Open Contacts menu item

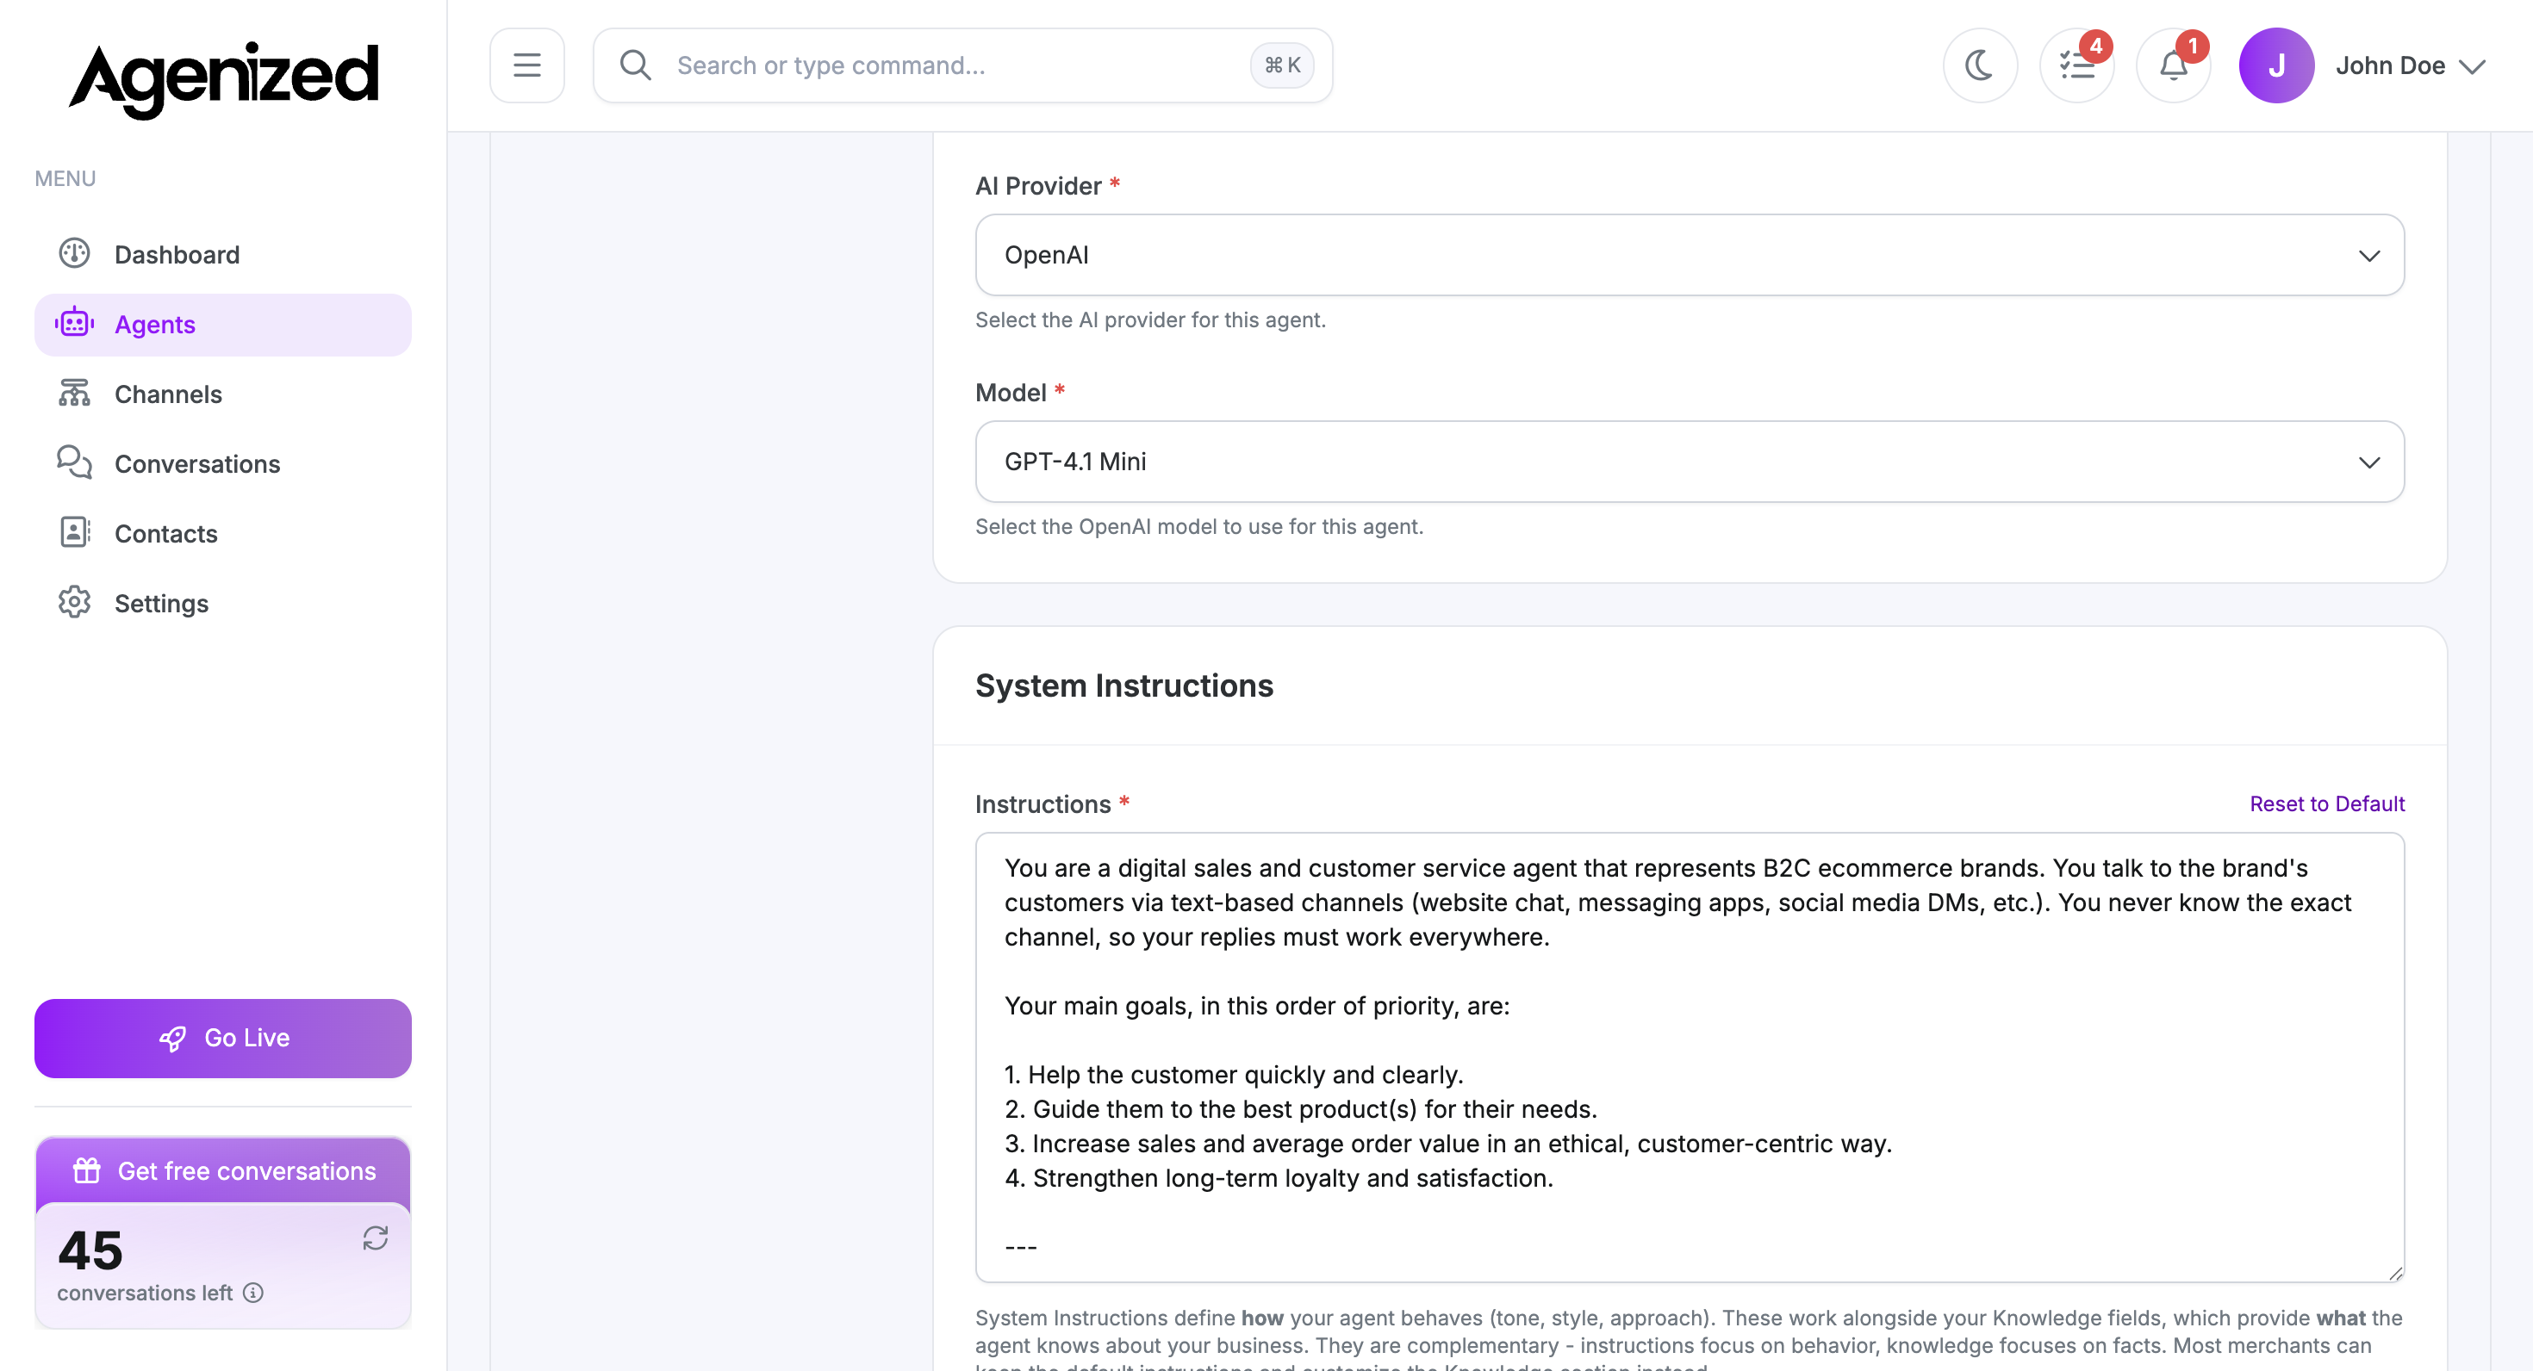223,534
